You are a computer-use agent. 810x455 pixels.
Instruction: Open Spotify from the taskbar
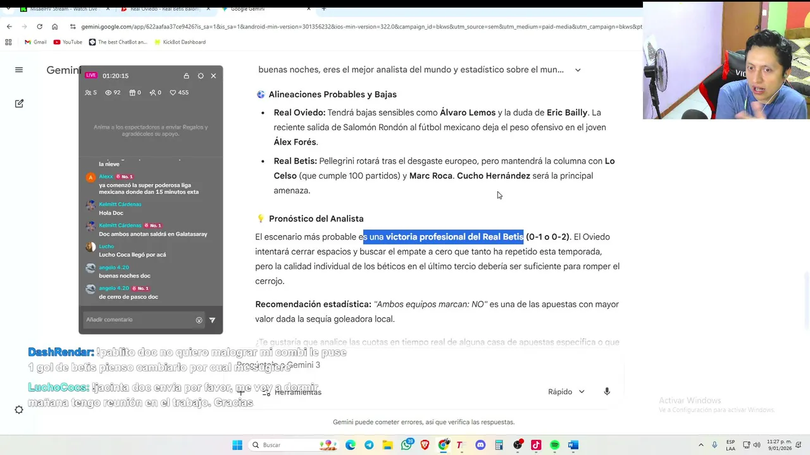(x=554, y=445)
